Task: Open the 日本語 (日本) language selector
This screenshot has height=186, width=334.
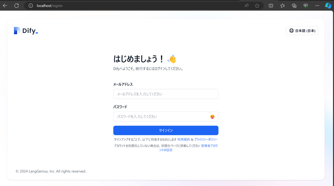Action: pos(302,31)
